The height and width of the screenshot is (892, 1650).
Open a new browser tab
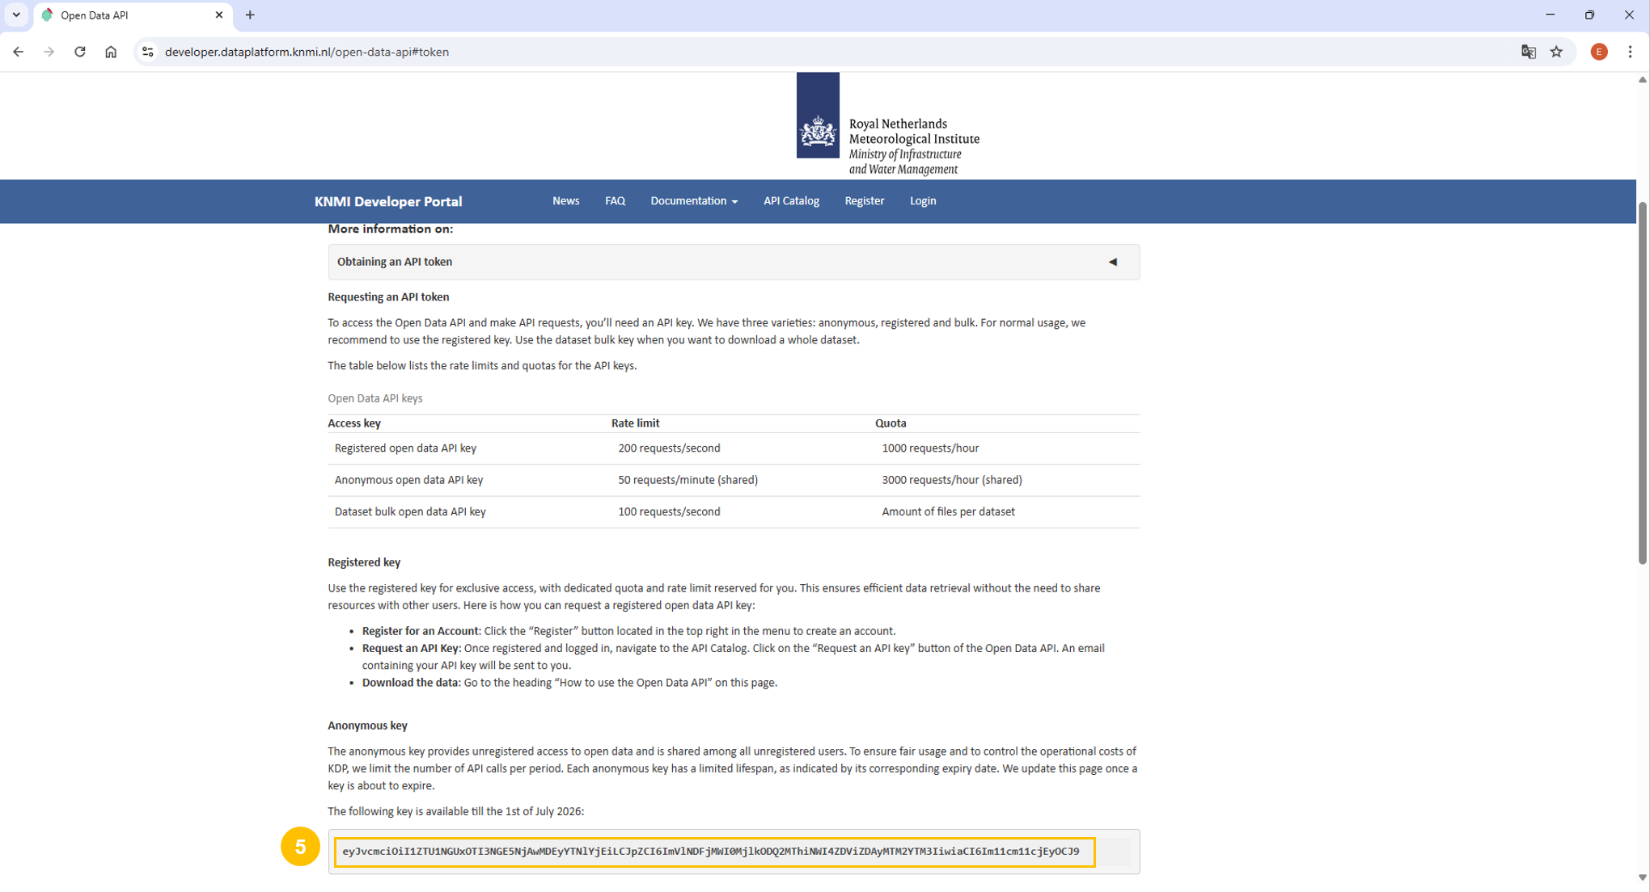coord(250,15)
